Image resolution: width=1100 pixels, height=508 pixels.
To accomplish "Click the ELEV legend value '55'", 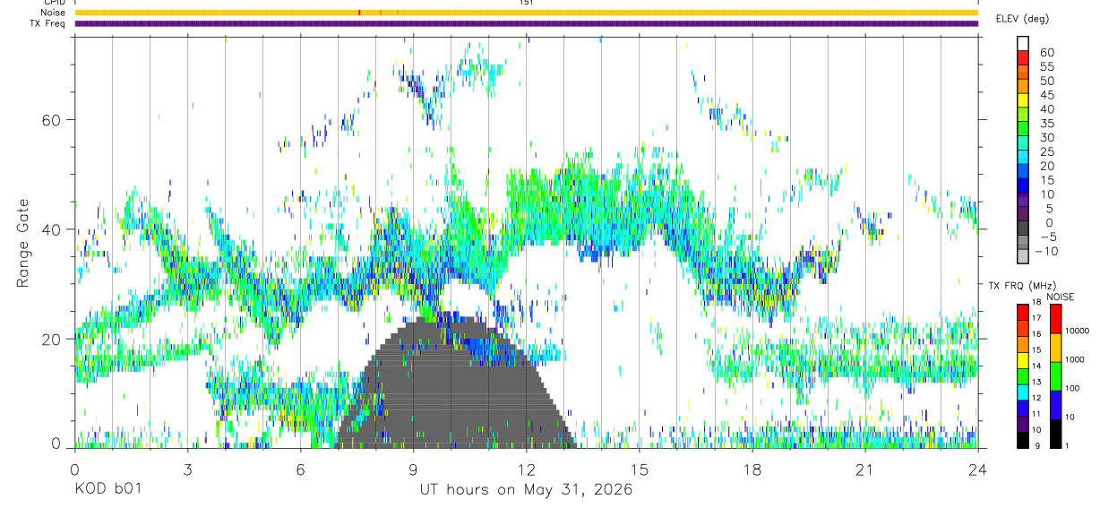I will pyautogui.click(x=1046, y=67).
